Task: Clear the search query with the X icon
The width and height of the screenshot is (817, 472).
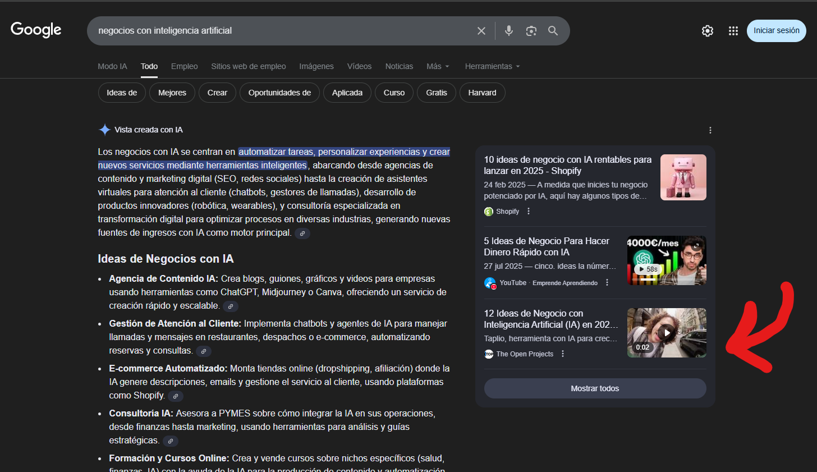Action: coord(481,31)
